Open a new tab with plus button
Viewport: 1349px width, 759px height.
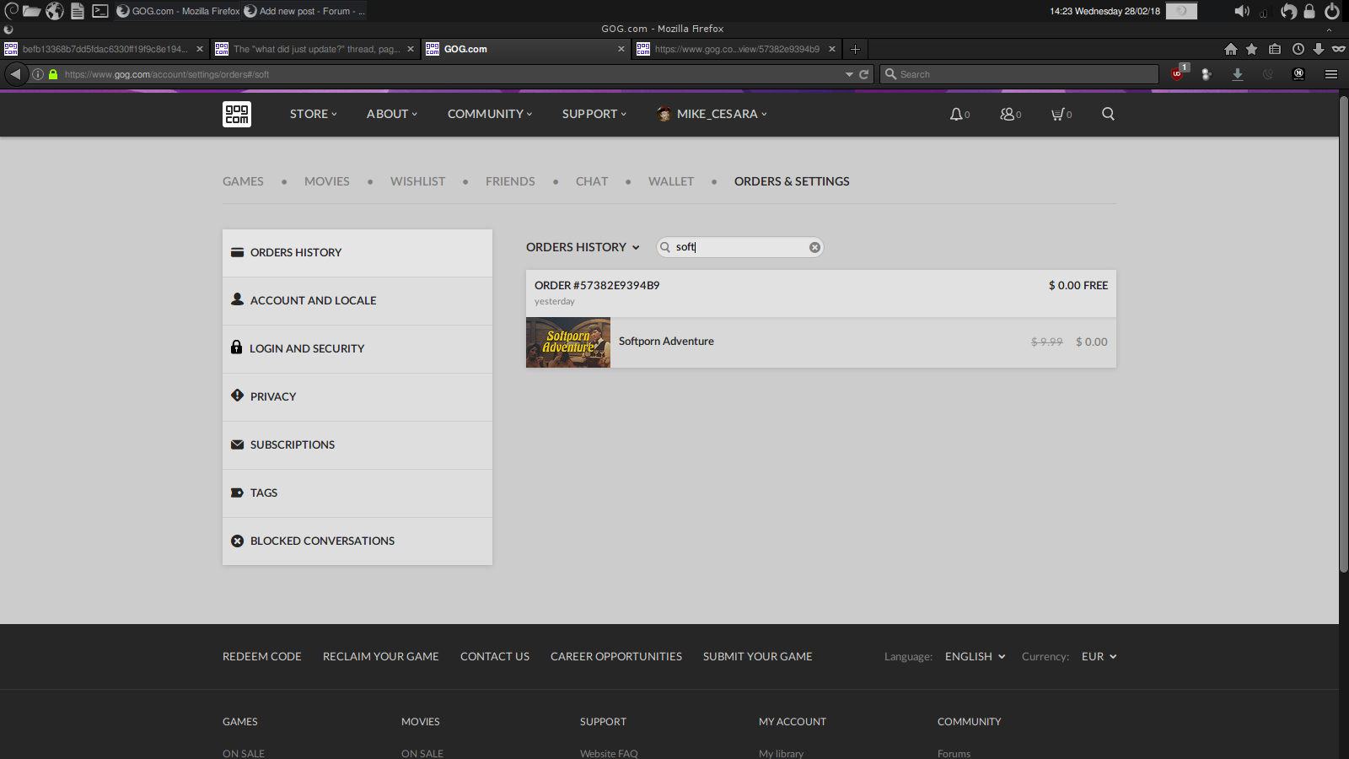pos(855,49)
